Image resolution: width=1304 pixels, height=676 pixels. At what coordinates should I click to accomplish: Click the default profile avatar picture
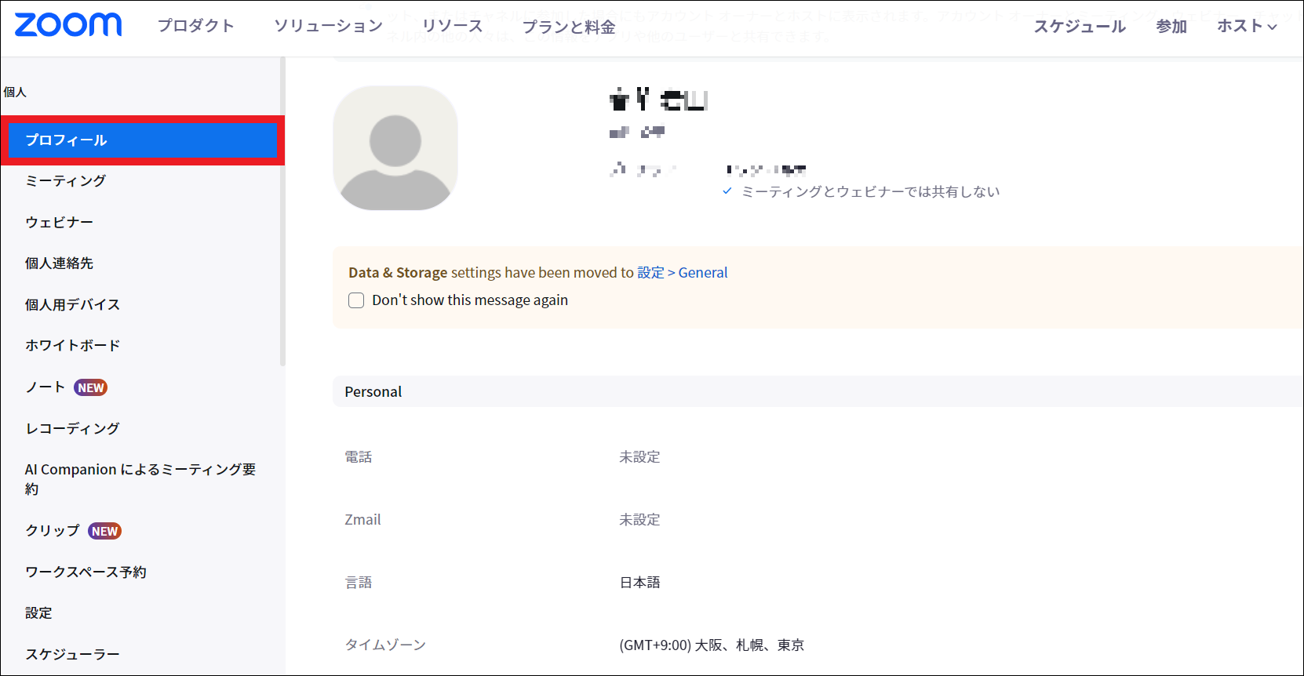coord(395,148)
